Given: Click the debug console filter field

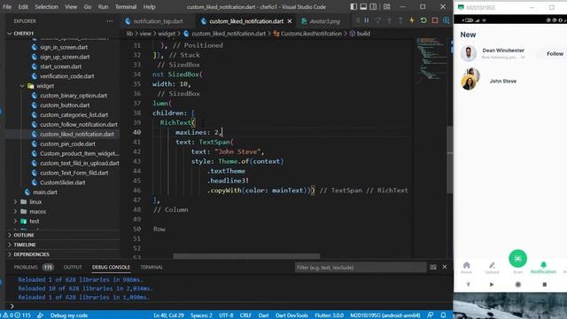Looking at the screenshot, I should (361, 268).
